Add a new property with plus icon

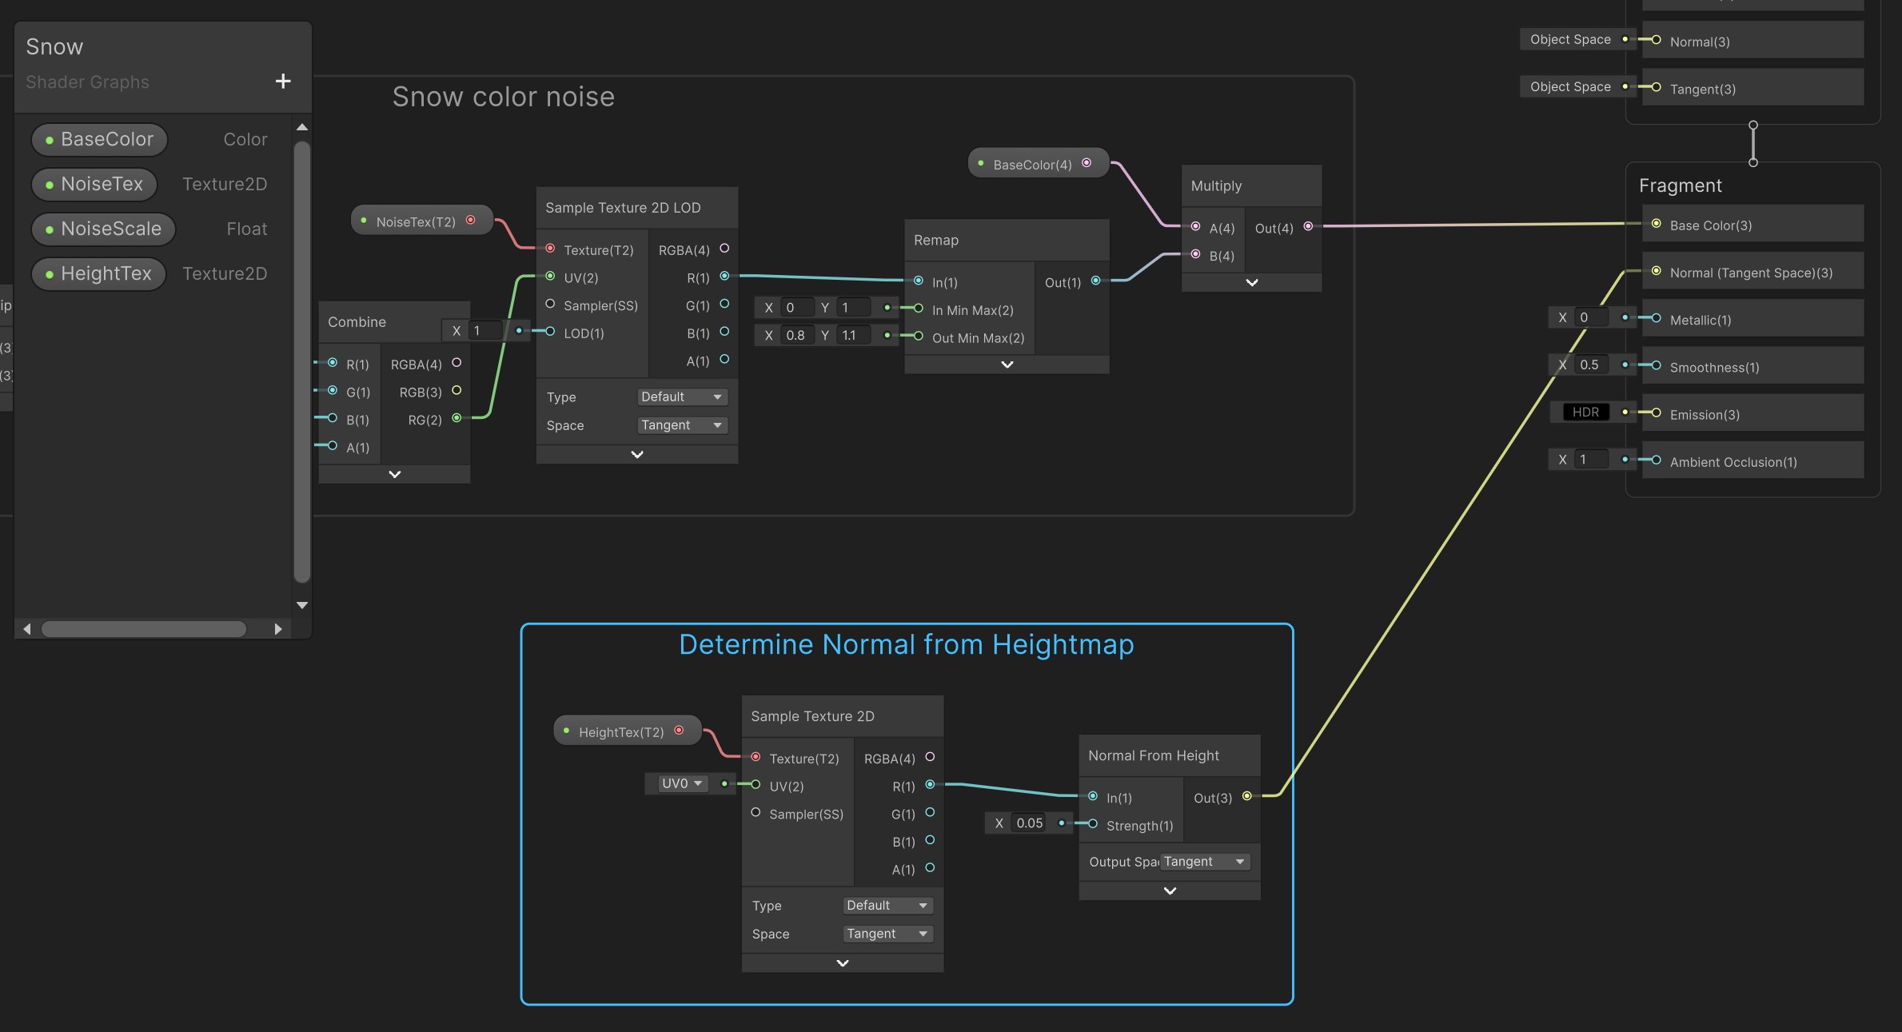point(282,81)
